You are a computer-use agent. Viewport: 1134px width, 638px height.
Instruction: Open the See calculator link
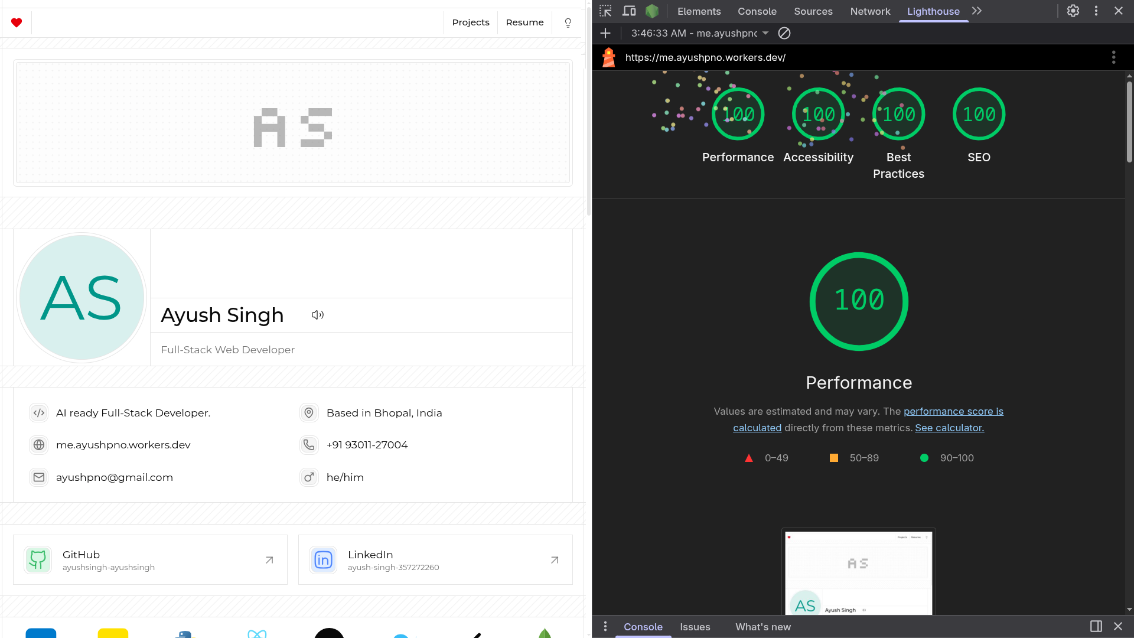click(949, 428)
